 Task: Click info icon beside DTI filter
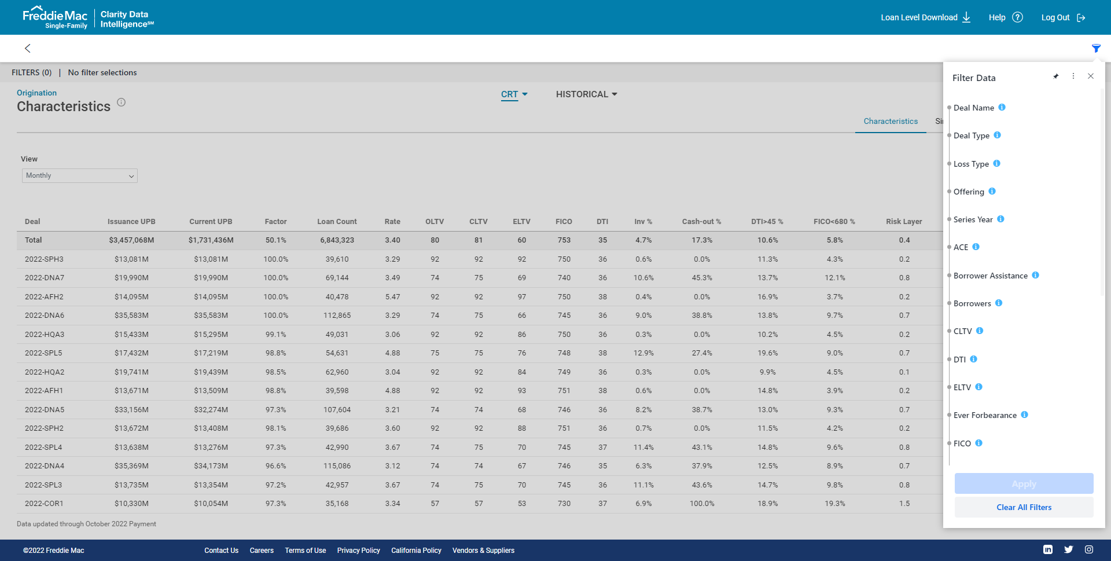[x=973, y=359]
